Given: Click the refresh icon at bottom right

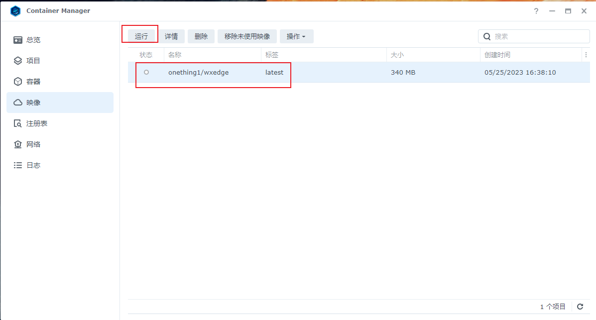Looking at the screenshot, I should coord(580,307).
